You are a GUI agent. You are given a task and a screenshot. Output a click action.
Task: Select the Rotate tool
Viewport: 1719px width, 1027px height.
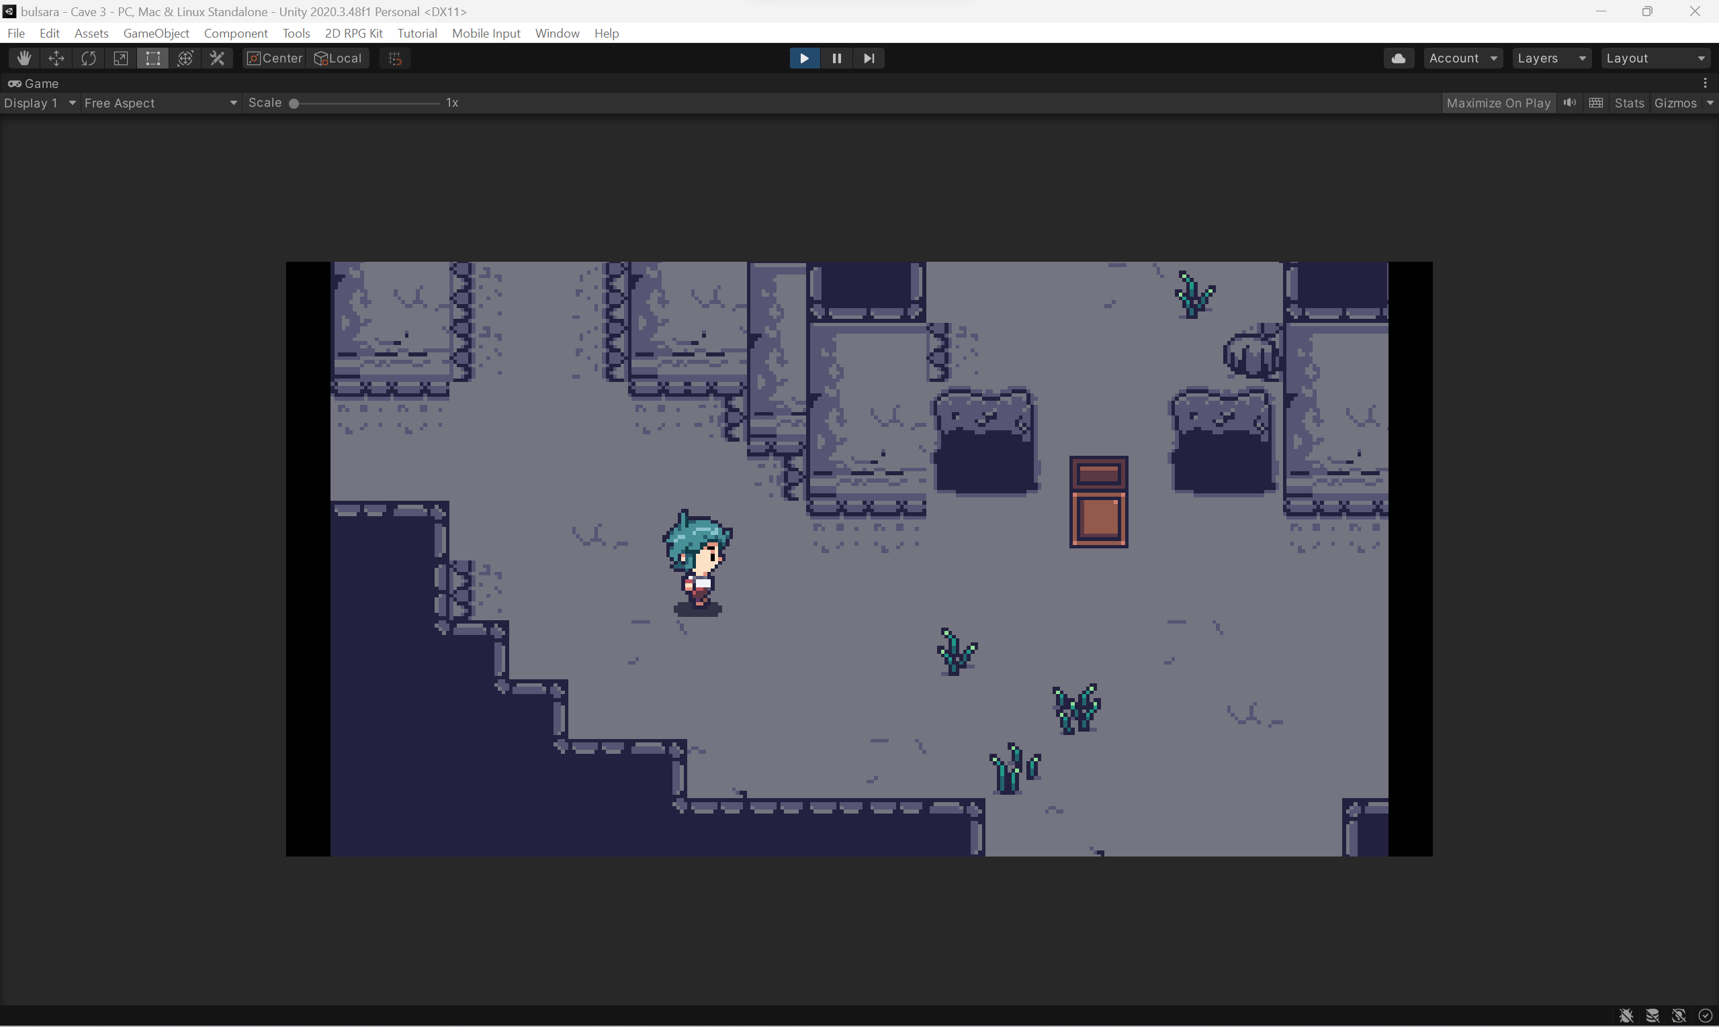point(88,58)
